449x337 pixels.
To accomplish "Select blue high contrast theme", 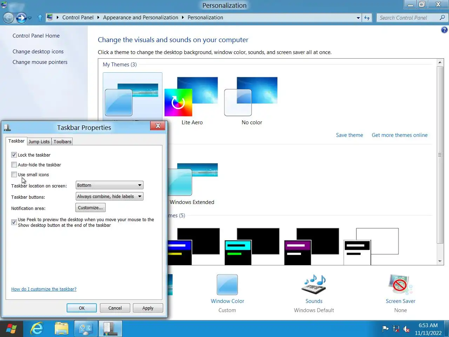I will click(194, 246).
